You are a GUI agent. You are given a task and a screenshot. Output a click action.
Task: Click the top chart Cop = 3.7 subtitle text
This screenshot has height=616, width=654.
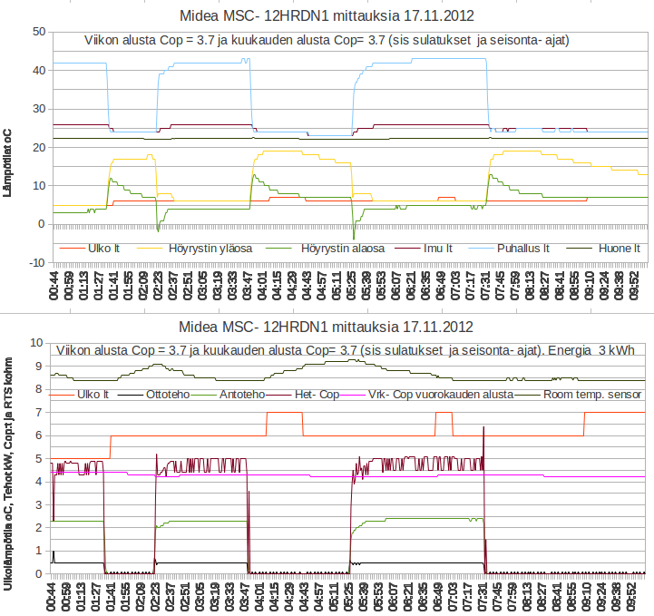pyautogui.click(x=327, y=41)
